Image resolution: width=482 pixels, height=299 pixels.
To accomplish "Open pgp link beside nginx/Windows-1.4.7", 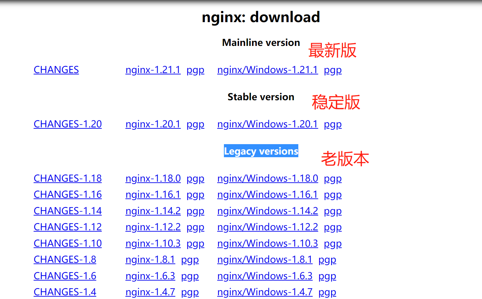I will point(327,292).
